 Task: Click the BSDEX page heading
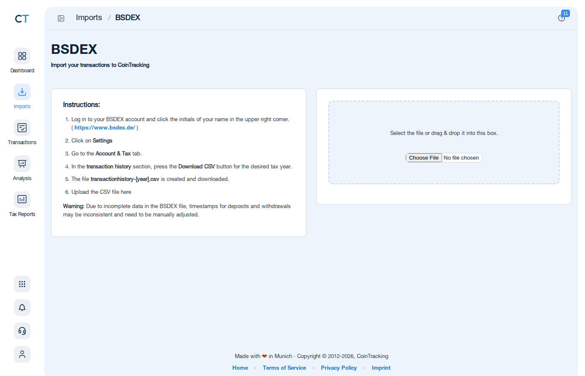click(74, 49)
